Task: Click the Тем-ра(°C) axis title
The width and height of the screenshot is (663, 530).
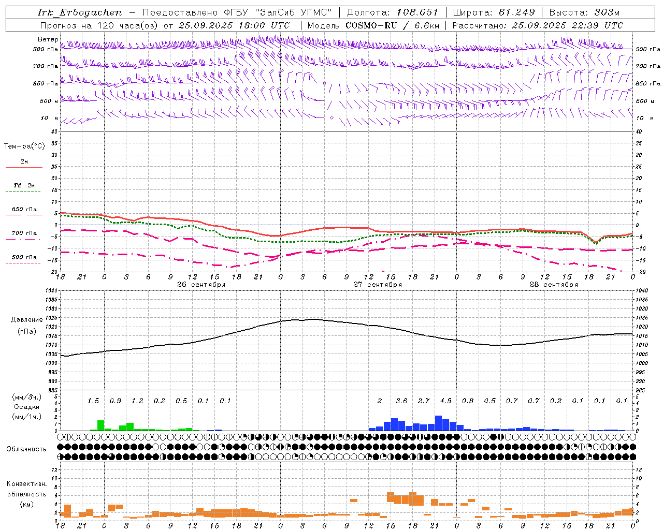Action: [x=24, y=146]
